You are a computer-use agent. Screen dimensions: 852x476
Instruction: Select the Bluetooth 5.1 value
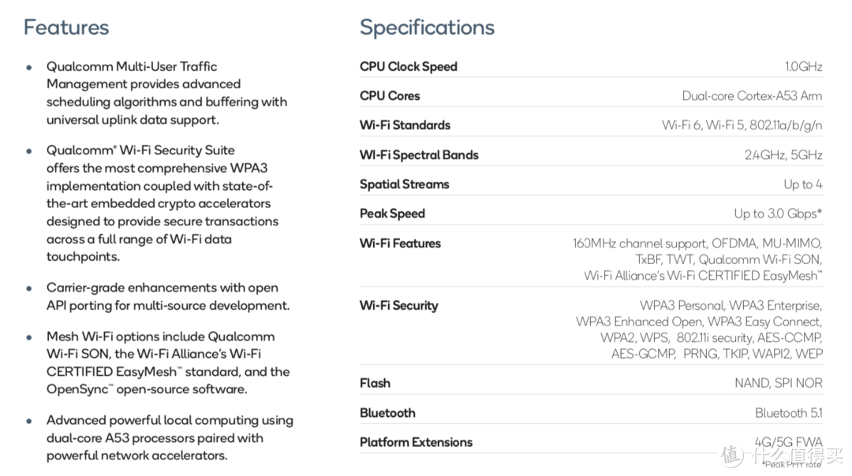pos(788,413)
